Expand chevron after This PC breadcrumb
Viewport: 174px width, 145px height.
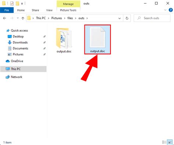coord(48,18)
